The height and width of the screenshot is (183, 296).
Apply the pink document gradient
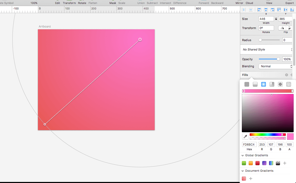(x=244, y=179)
